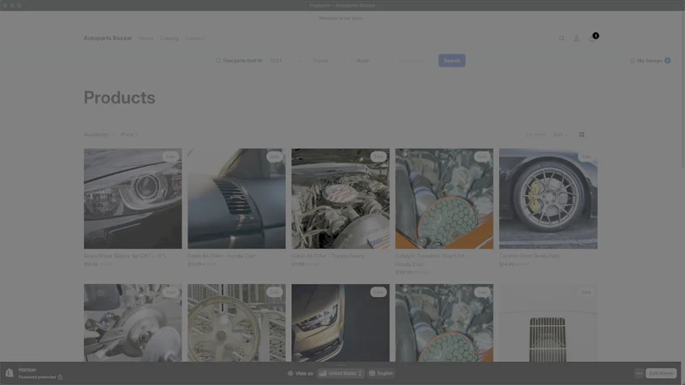This screenshot has width=685, height=385.
Task: Click the dashboard air vent product thumbnail
Action: click(237, 198)
